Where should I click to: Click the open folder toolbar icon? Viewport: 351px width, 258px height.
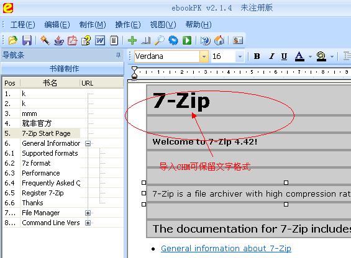[x=13, y=40]
